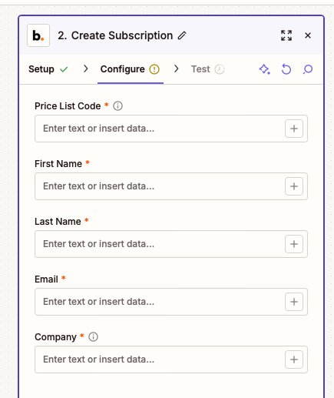Rename step via pencil edit icon
The height and width of the screenshot is (398, 334).
(x=182, y=35)
